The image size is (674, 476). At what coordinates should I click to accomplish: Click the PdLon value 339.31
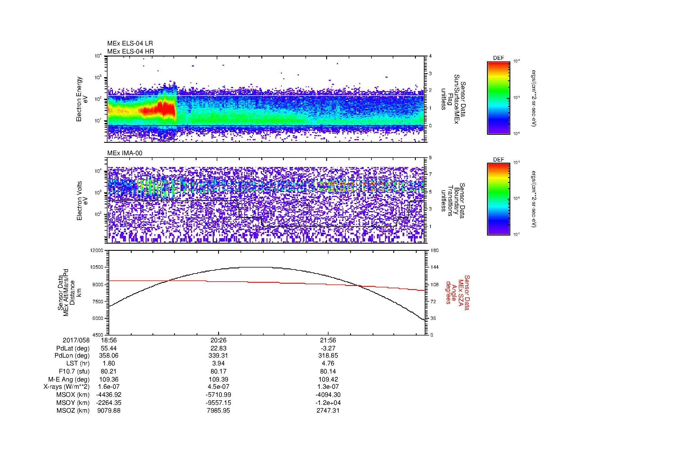[x=218, y=356]
